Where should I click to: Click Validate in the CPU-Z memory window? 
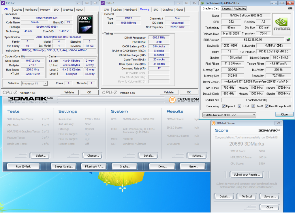click(x=169, y=92)
